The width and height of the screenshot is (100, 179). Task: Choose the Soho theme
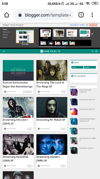59,34
